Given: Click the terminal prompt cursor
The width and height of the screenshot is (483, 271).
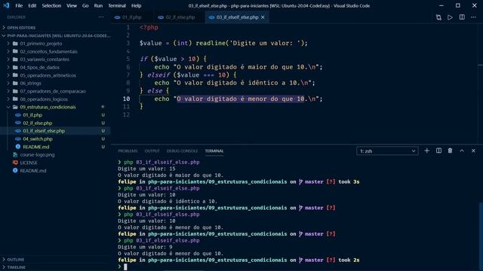Looking at the screenshot, I should point(125,266).
